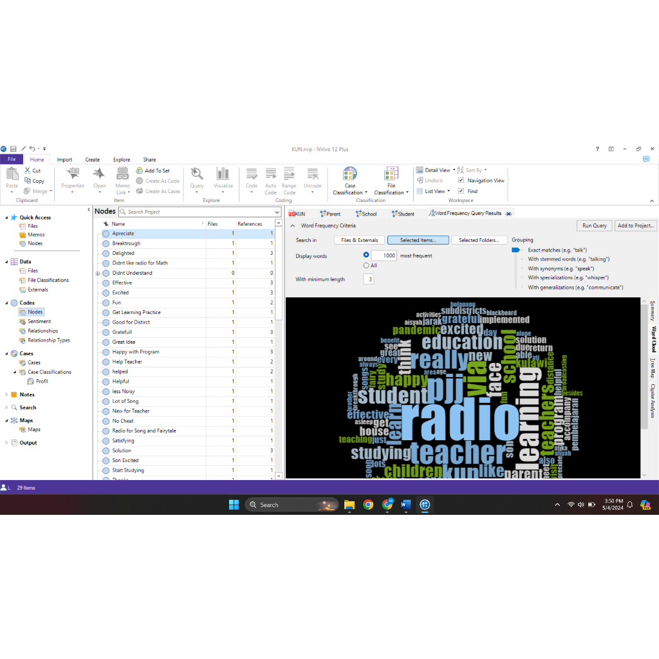The image size is (659, 659).
Task: Open File Explorer from taskbar
Action: point(349,505)
